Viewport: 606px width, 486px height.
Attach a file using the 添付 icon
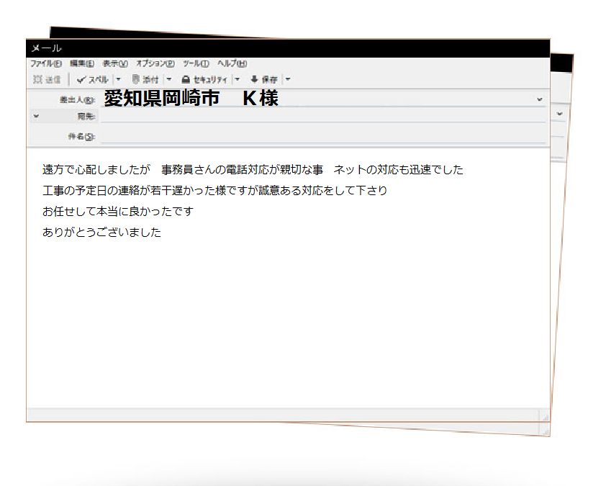click(x=147, y=79)
